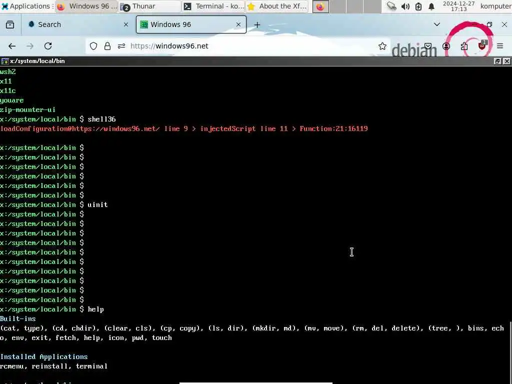Close the x:/system/local/bin terminal window
The width and height of the screenshot is (512, 384).
coord(507,61)
